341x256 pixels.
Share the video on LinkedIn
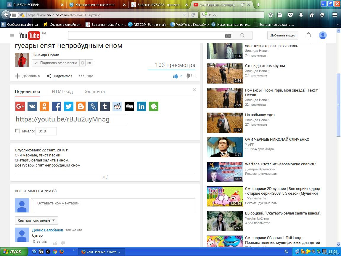[141, 106]
